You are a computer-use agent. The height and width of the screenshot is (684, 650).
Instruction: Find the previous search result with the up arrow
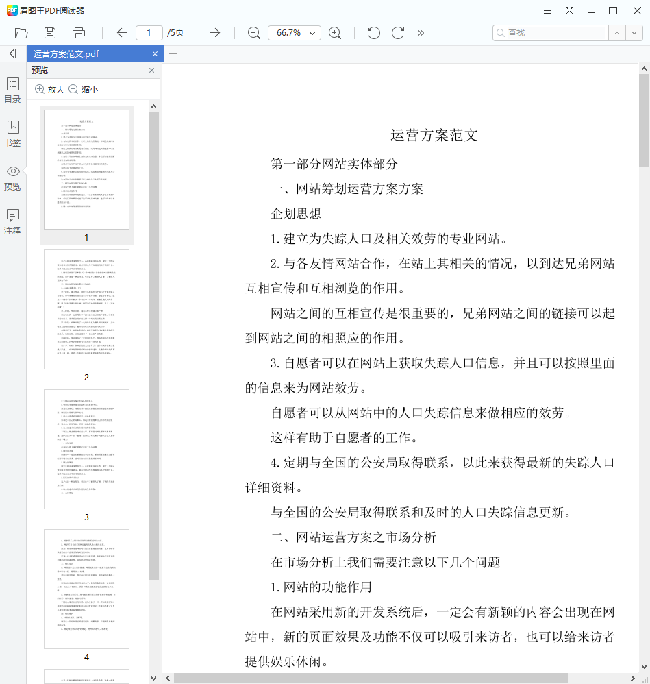(x=617, y=33)
